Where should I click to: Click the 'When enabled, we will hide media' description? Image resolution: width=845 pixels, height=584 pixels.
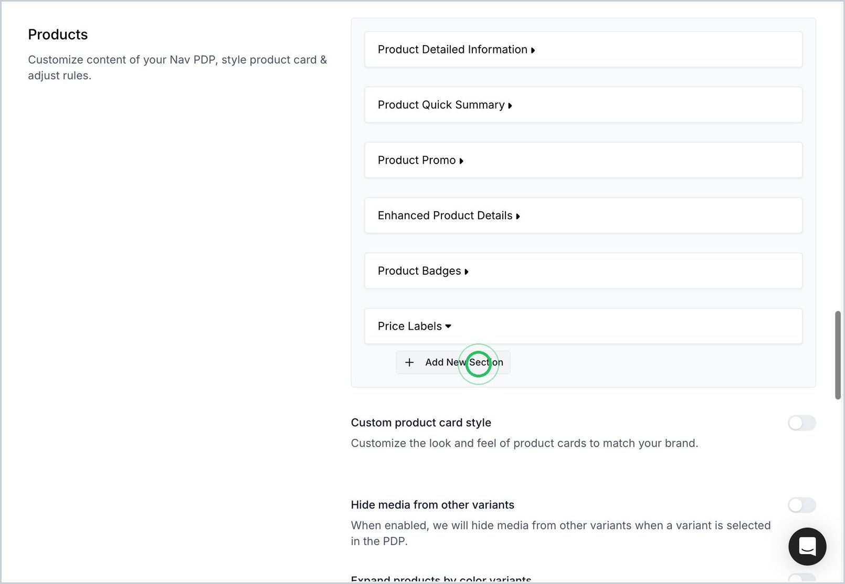coord(561,533)
